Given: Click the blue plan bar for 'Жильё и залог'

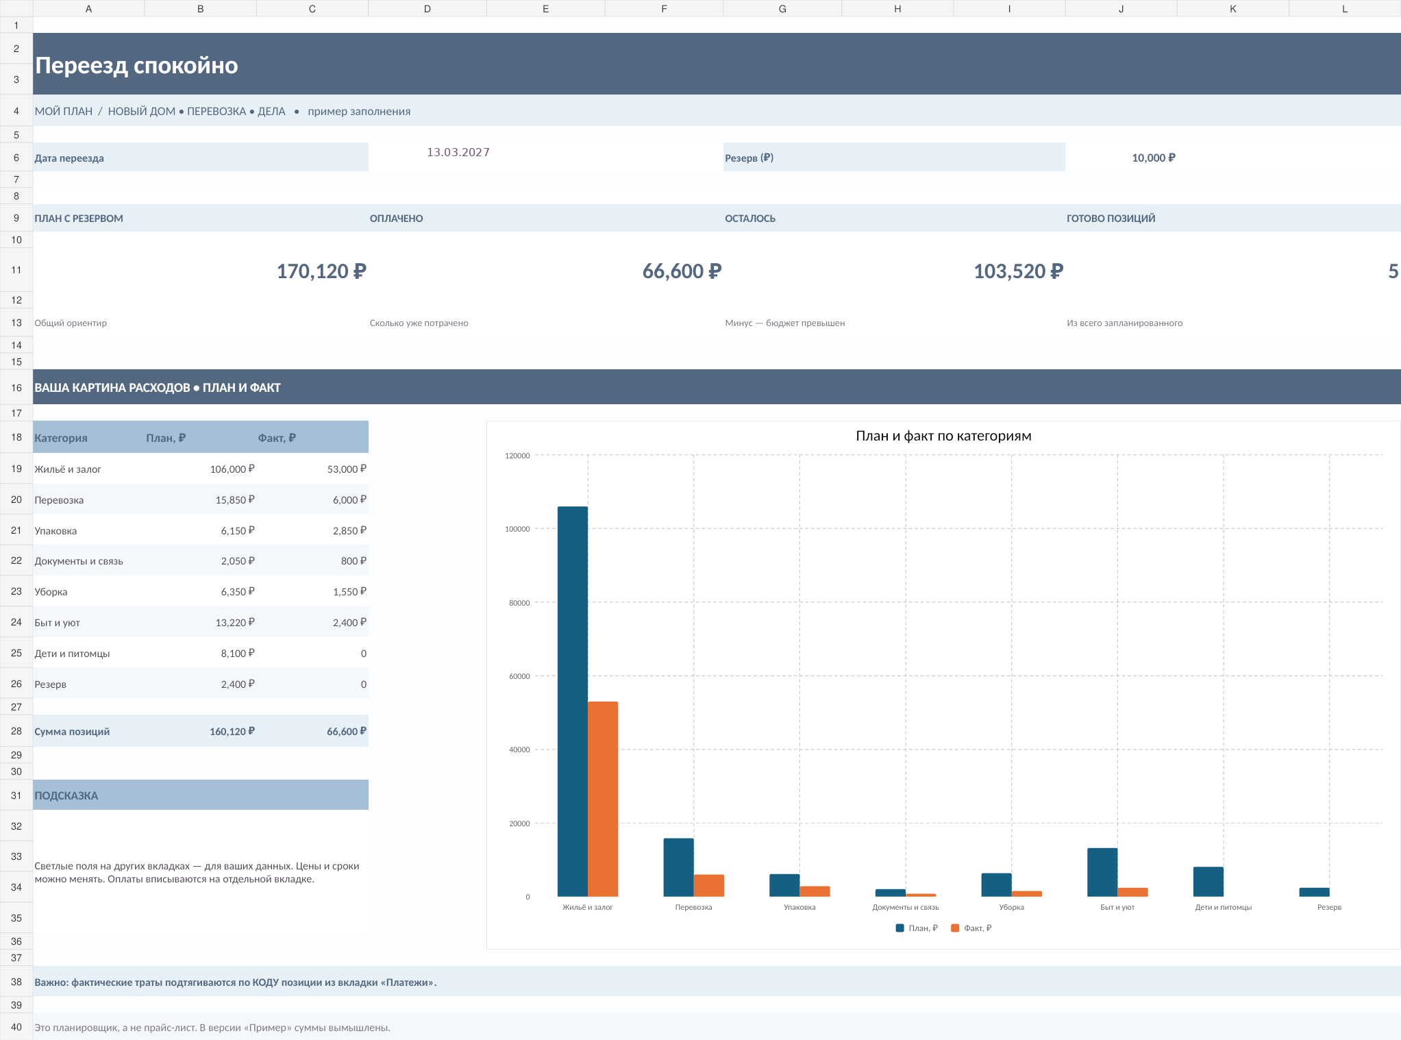Looking at the screenshot, I should [573, 702].
